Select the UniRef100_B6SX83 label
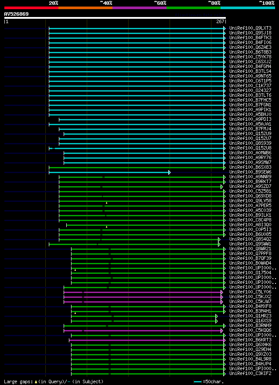The image size is (279, 385). (x=250, y=167)
